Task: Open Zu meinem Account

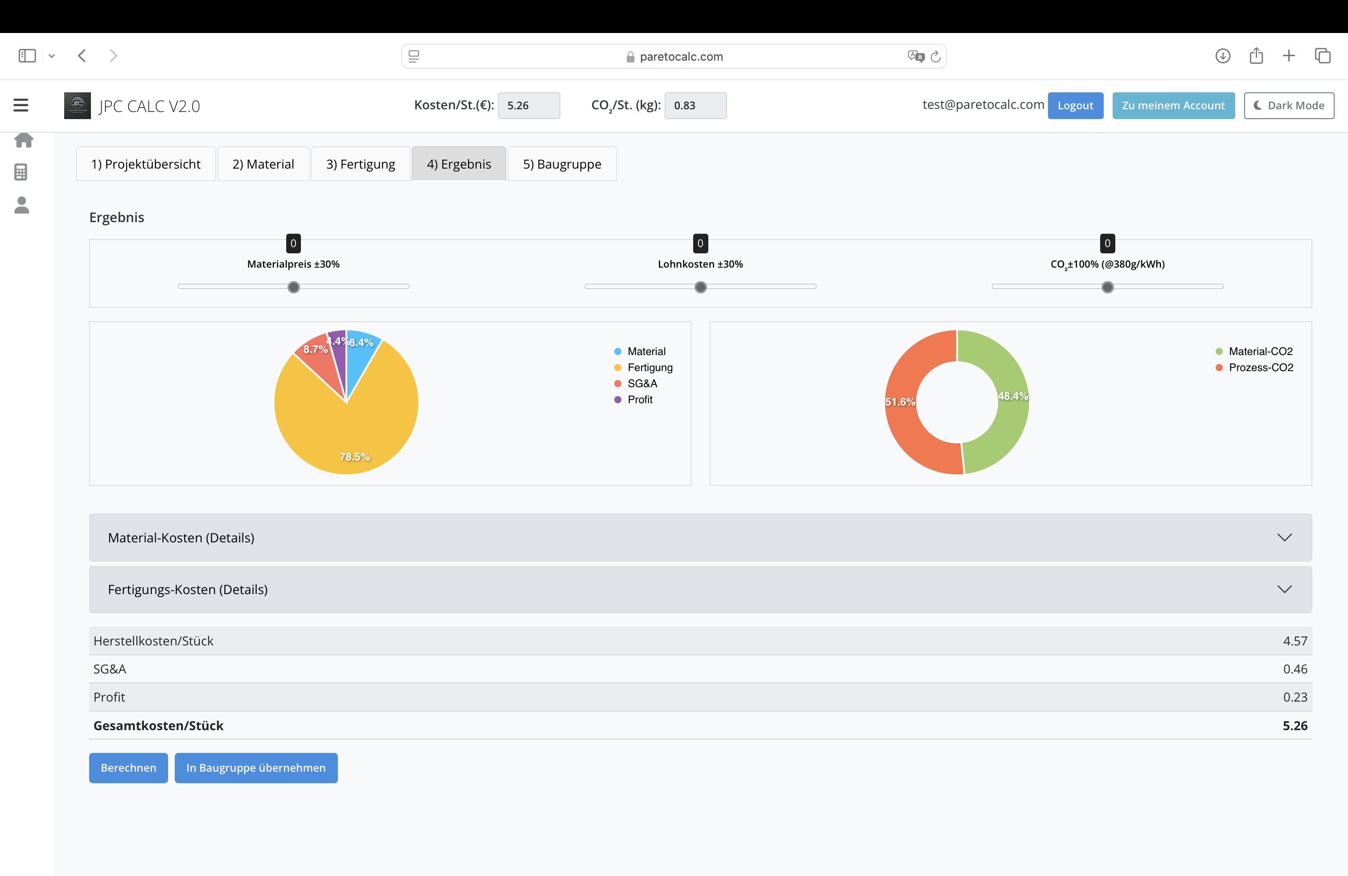Action: click(x=1174, y=105)
